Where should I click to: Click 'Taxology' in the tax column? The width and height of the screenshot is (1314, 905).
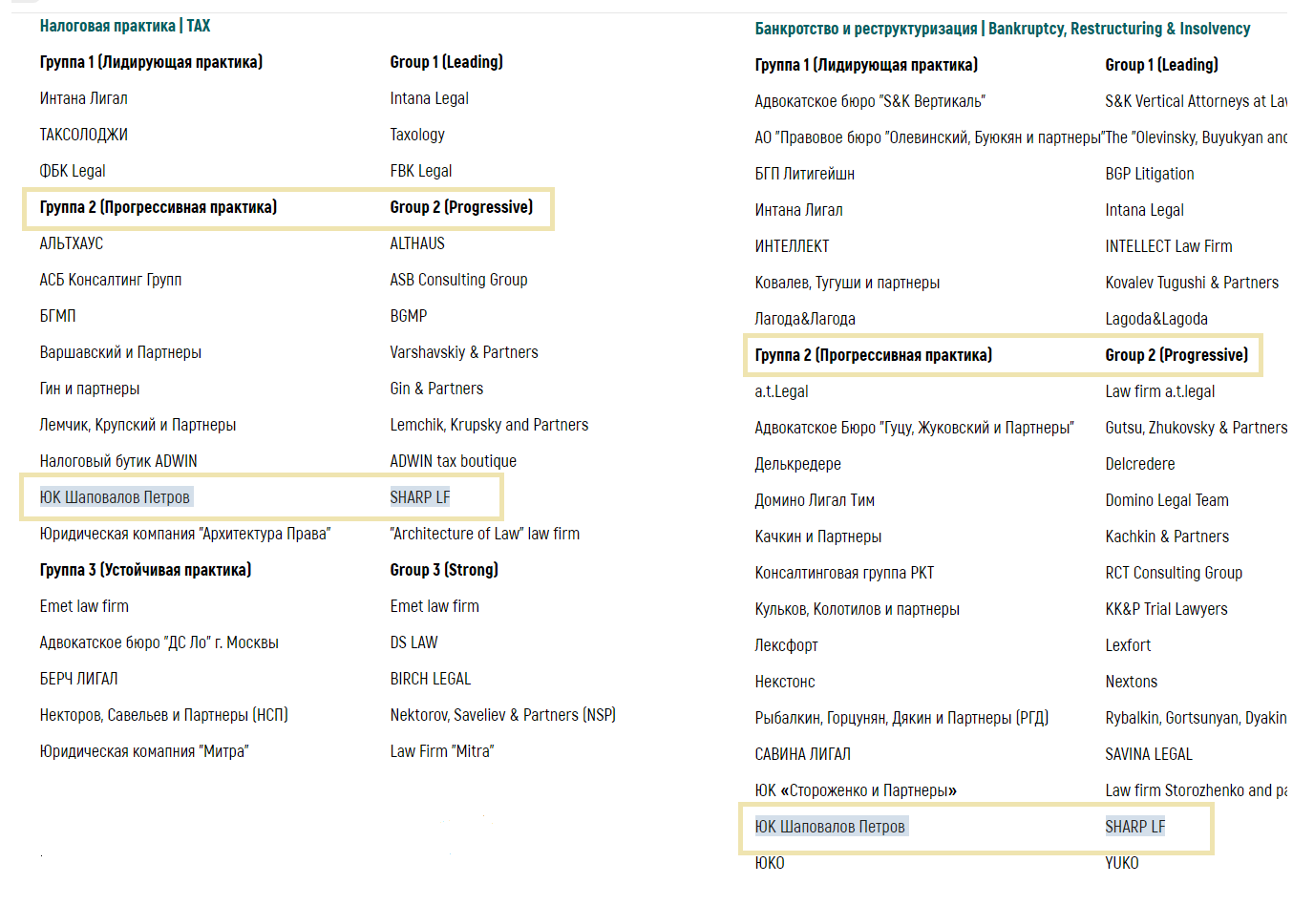coord(417,135)
